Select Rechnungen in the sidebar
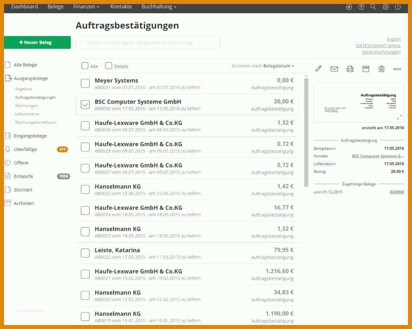 pos(26,106)
